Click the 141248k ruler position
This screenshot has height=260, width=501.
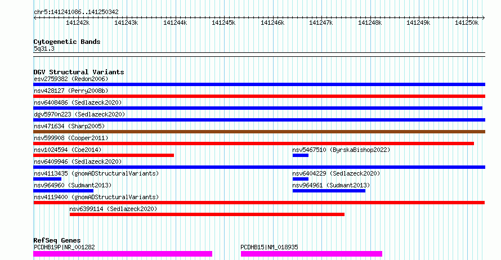(x=370, y=23)
